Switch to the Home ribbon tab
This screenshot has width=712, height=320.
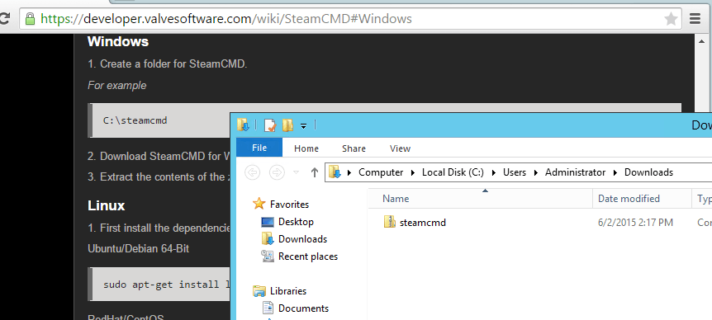(x=306, y=148)
